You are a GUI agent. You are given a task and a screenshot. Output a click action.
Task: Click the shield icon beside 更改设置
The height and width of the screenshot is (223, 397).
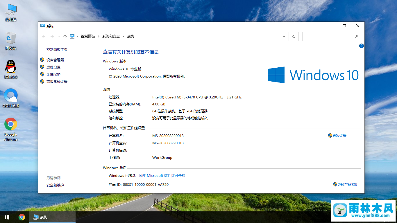(x=330, y=136)
